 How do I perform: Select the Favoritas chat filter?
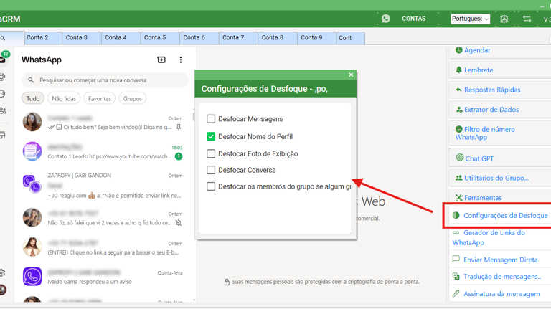coord(100,99)
